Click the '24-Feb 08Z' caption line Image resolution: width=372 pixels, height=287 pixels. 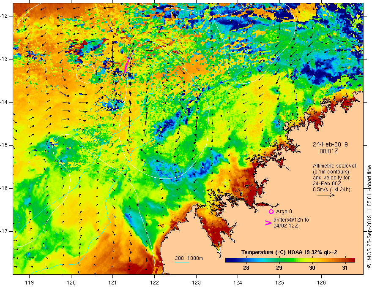tap(327, 183)
